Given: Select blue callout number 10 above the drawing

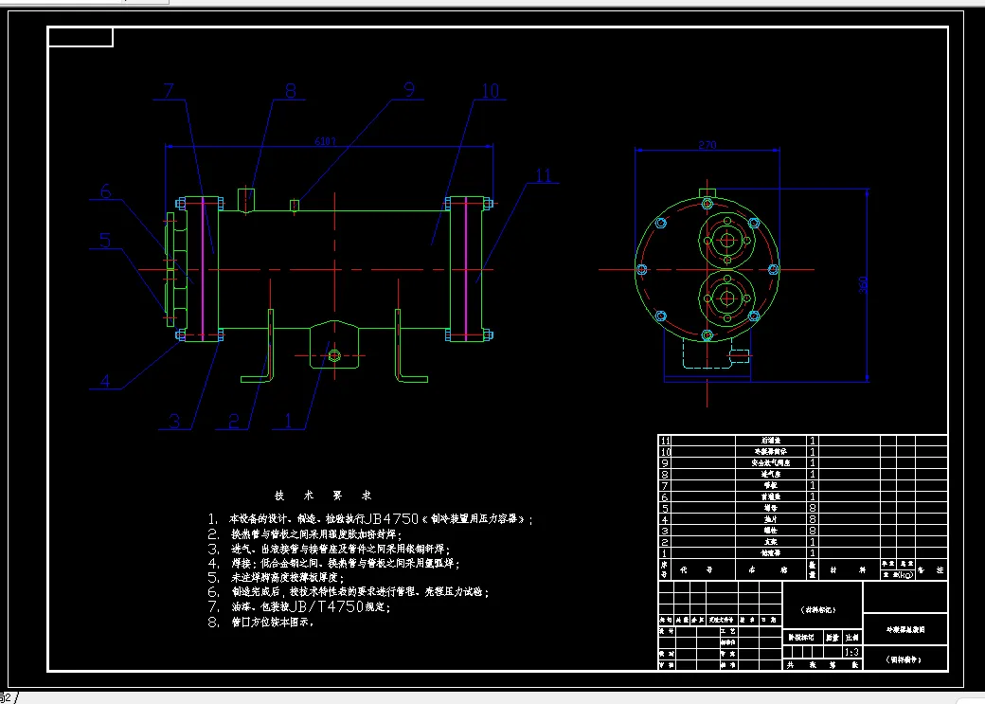Looking at the screenshot, I should coord(490,91).
